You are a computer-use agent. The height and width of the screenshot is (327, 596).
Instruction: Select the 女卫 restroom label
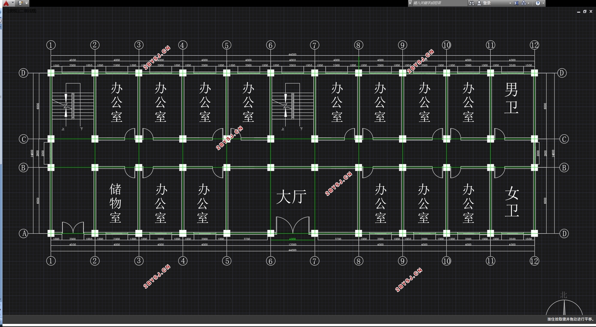512,201
